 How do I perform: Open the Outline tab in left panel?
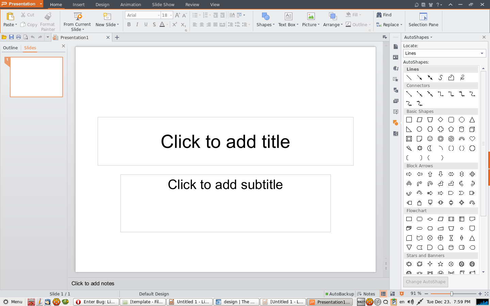(x=10, y=48)
